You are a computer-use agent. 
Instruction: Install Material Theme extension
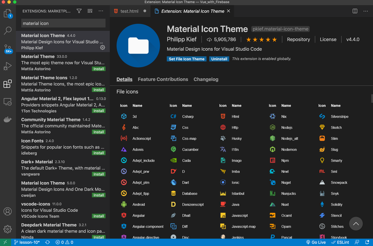[x=99, y=69]
